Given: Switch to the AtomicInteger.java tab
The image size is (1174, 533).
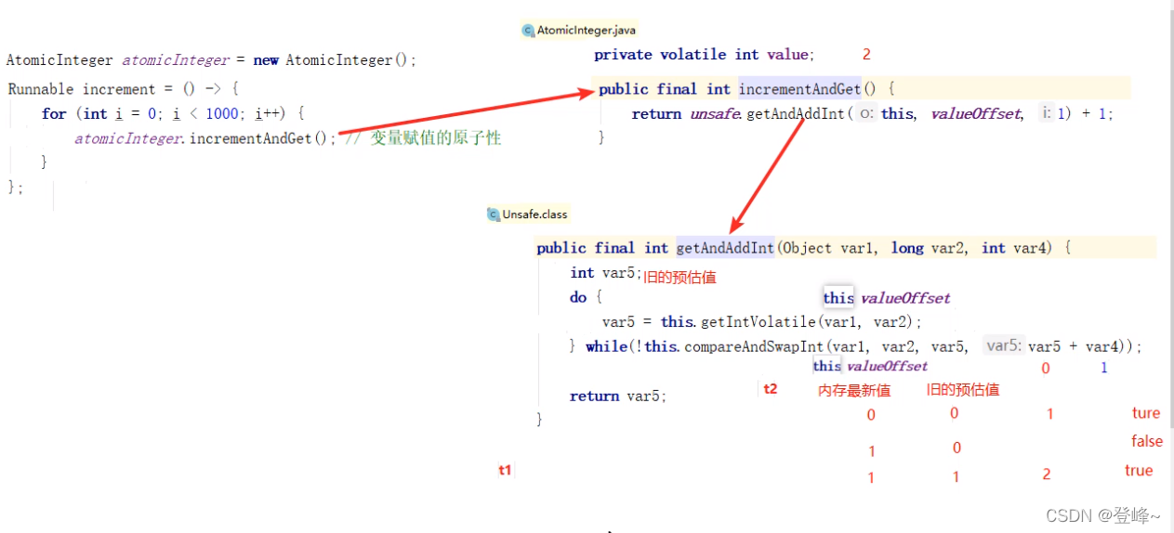Looking at the screenshot, I should click(579, 31).
